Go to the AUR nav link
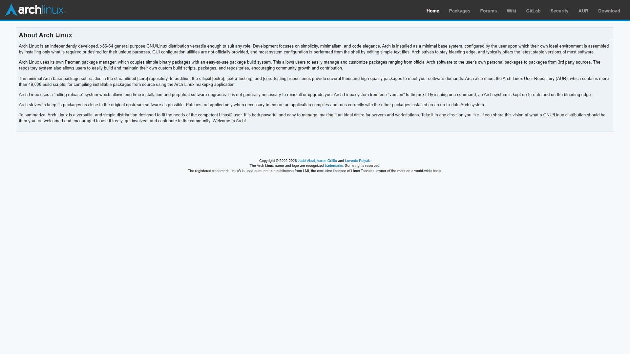The height and width of the screenshot is (354, 630). click(583, 11)
